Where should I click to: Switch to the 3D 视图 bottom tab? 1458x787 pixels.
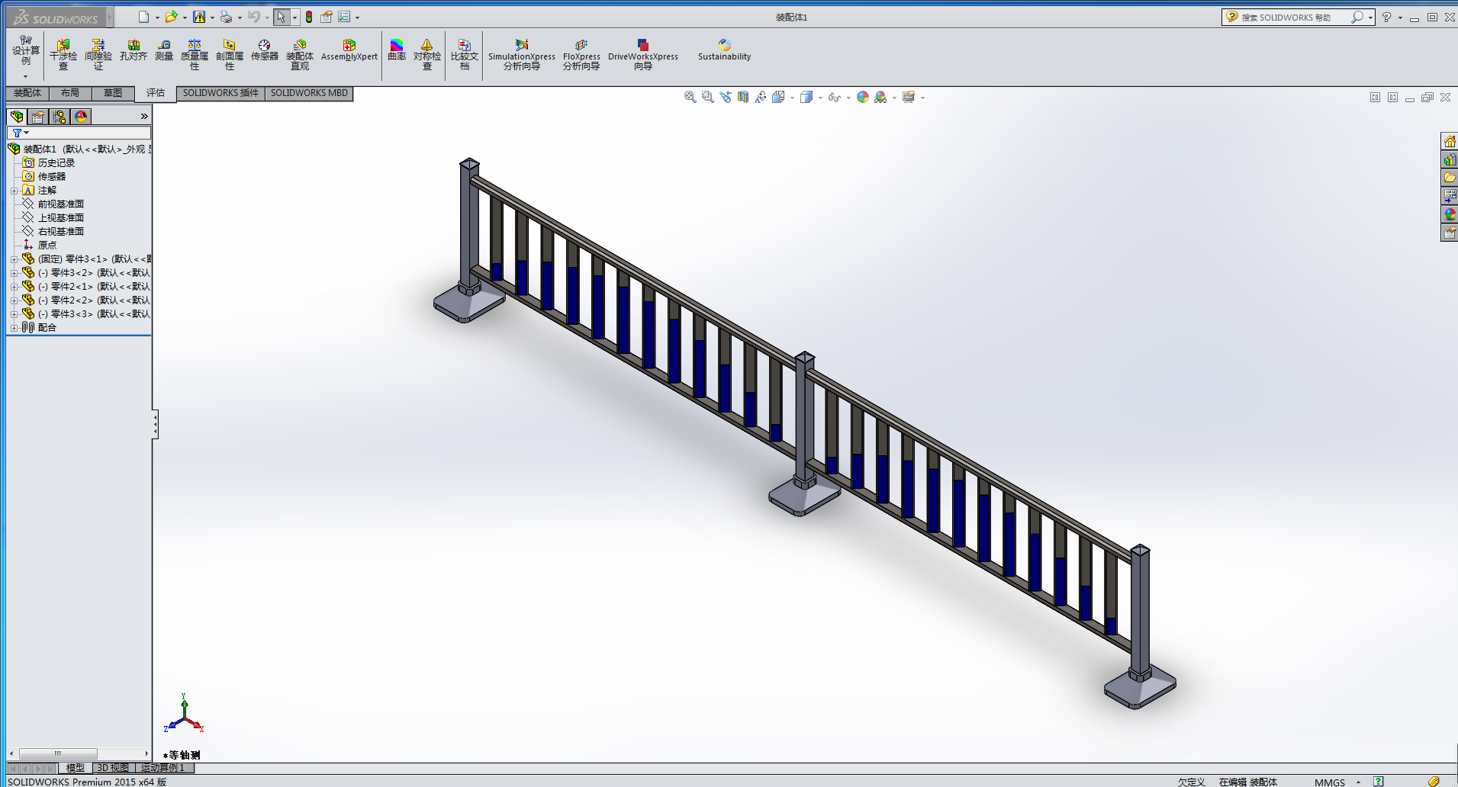[x=113, y=768]
